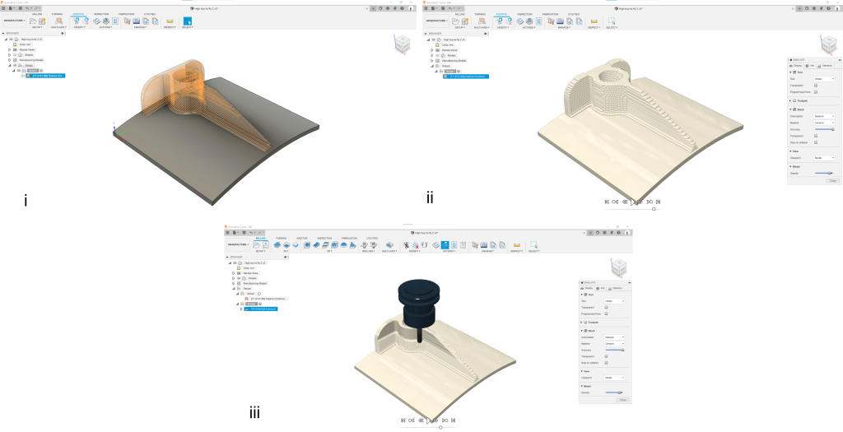The width and height of the screenshot is (843, 432).
Task: Open the Viewpoint dropdown in screenshot iii
Action: [x=614, y=378]
